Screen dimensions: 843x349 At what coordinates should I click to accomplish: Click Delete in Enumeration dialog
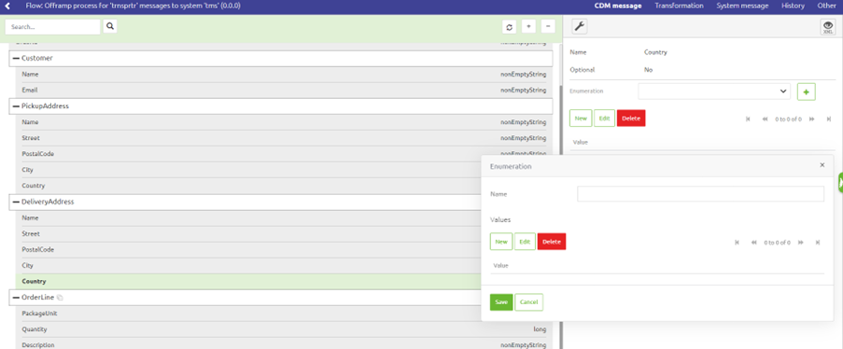click(x=552, y=242)
